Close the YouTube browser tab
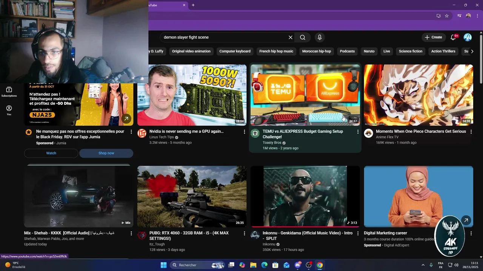The image size is (483, 271). (184, 5)
